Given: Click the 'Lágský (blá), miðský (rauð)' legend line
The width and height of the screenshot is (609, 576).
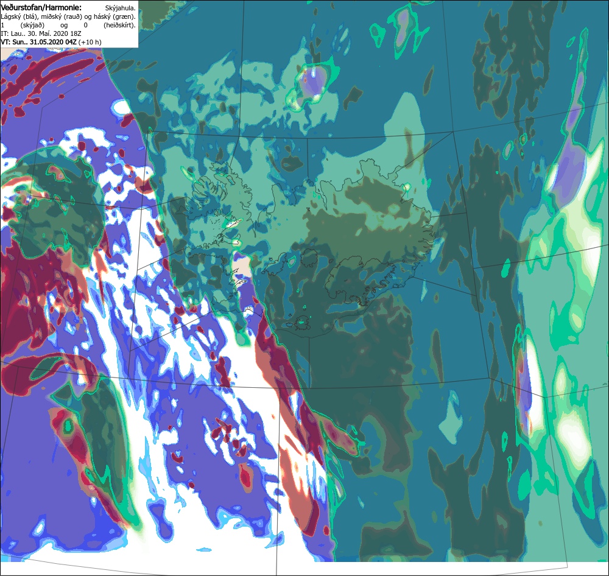Looking at the screenshot, I should 68,16.
